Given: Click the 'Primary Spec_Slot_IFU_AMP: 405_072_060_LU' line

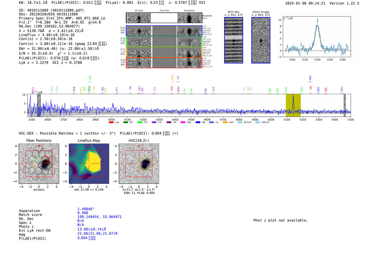Looking at the screenshot, I should tap(62, 18).
